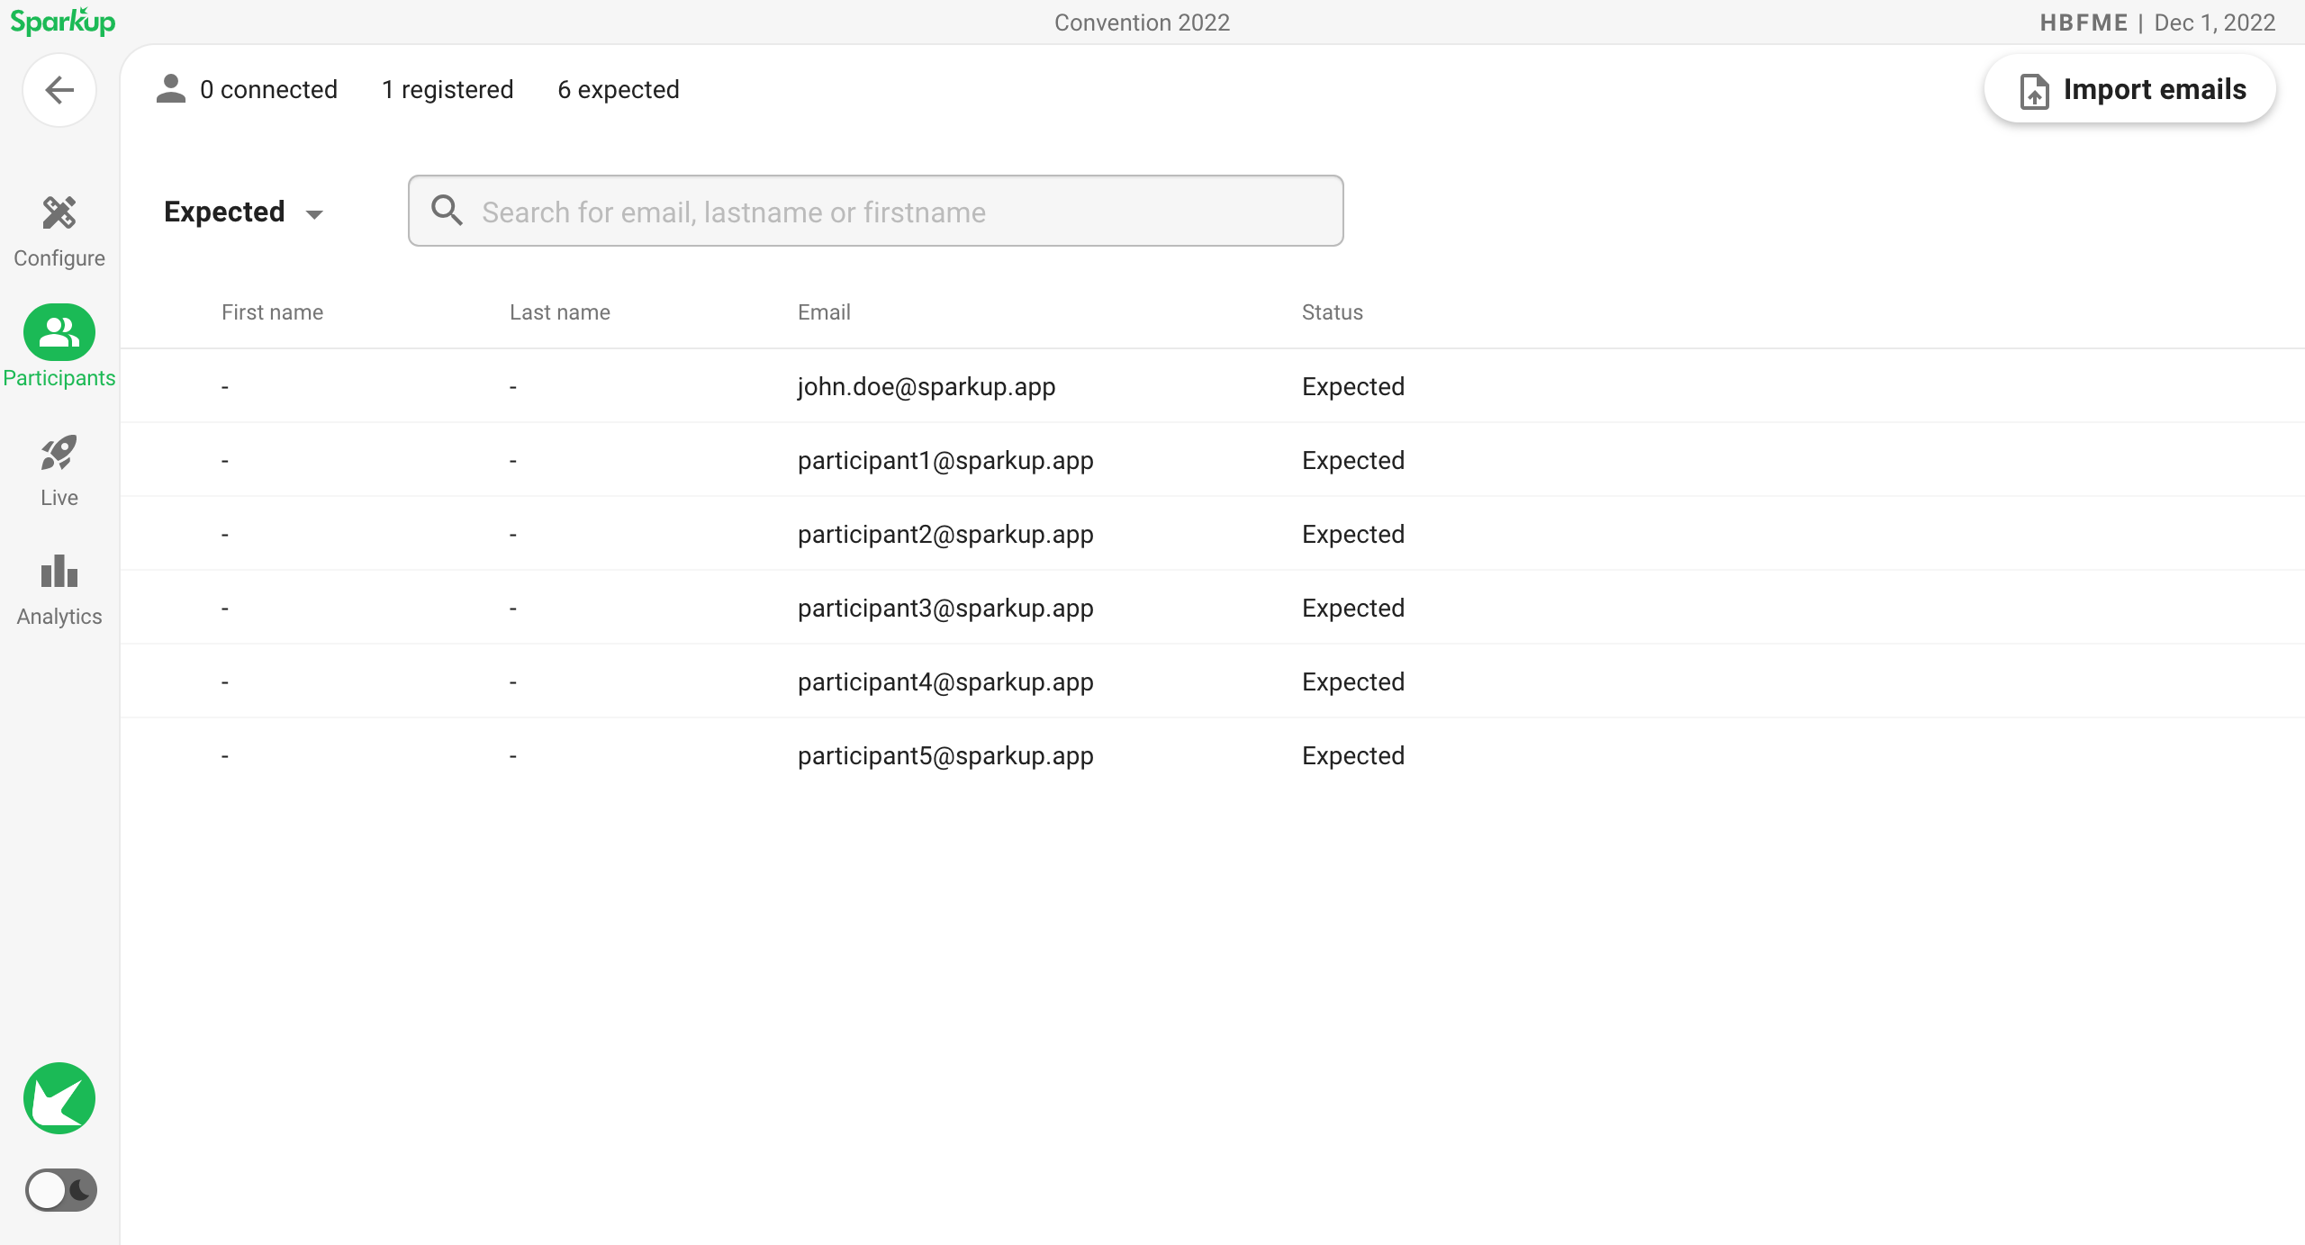This screenshot has height=1245, width=2305.
Task: Click the Email column header
Action: (824, 312)
